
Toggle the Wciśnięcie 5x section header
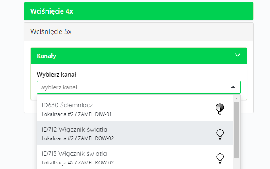click(139, 31)
